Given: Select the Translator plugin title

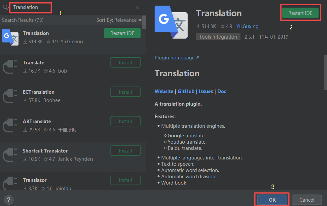Looking at the screenshot, I should click(x=35, y=180).
